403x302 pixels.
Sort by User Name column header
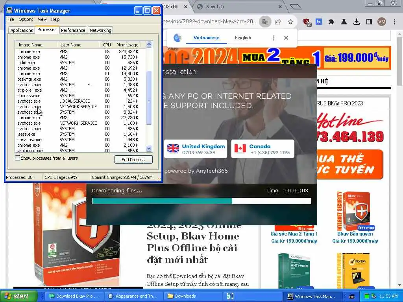(78, 45)
